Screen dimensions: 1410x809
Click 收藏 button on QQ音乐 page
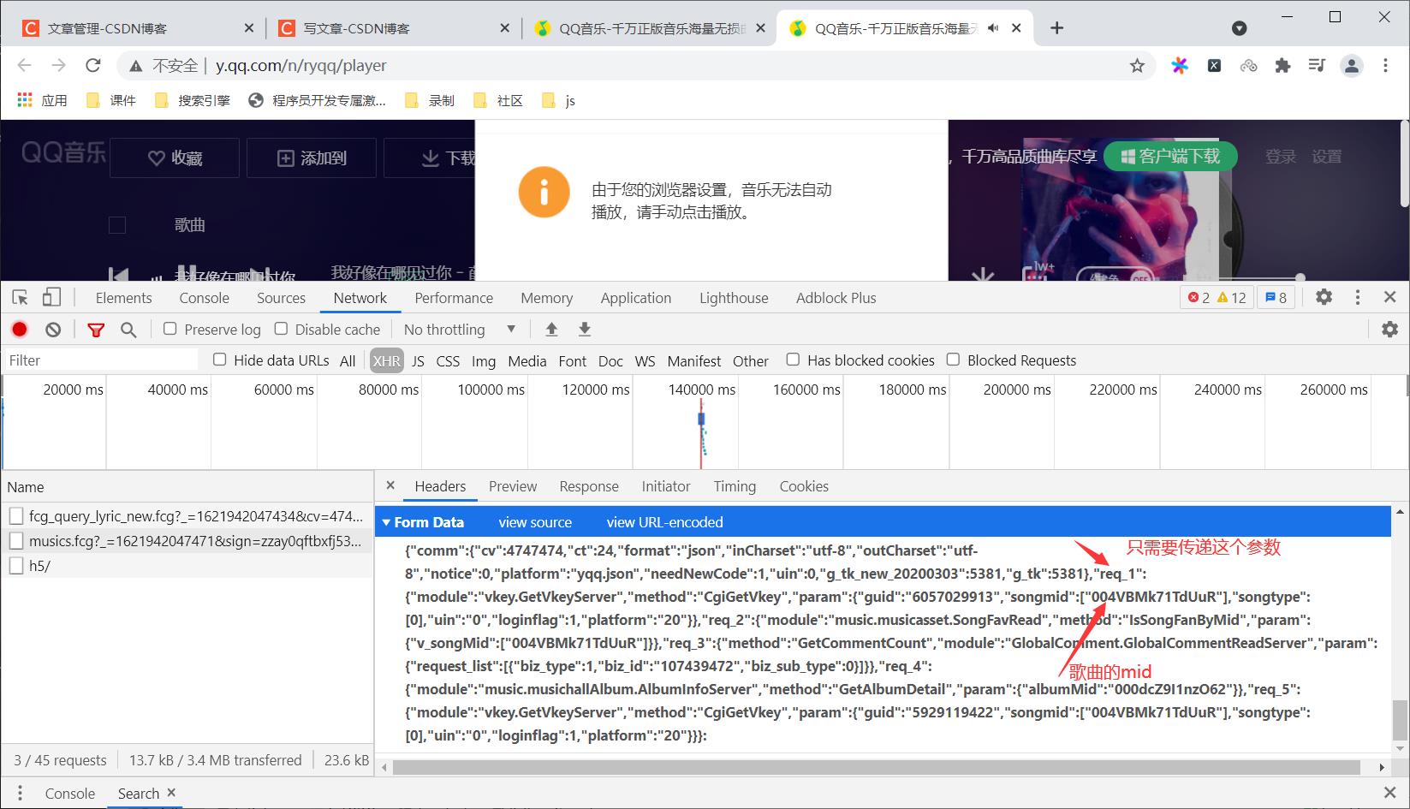pyautogui.click(x=175, y=158)
